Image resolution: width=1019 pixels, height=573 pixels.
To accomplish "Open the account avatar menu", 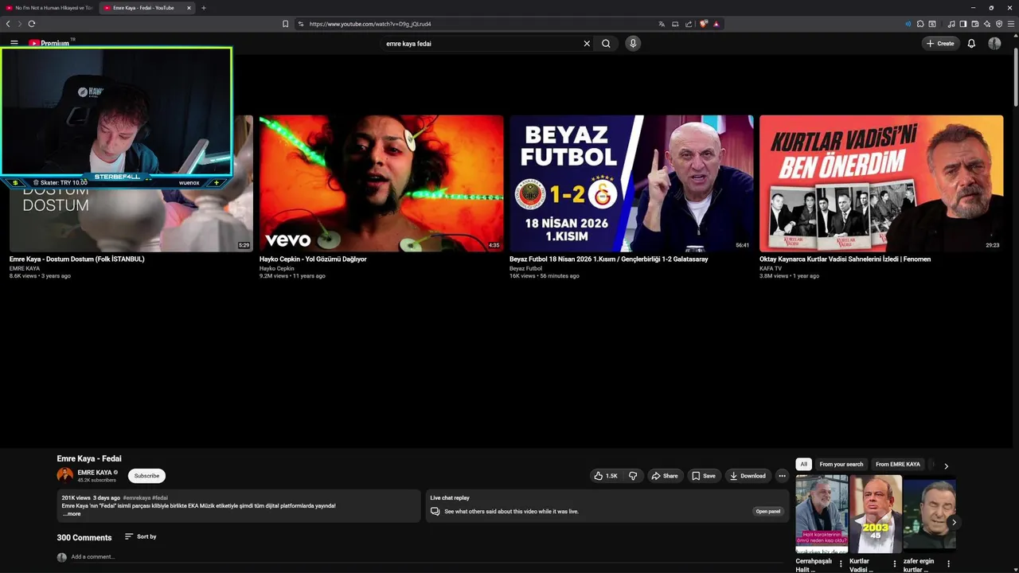I will click(x=994, y=44).
